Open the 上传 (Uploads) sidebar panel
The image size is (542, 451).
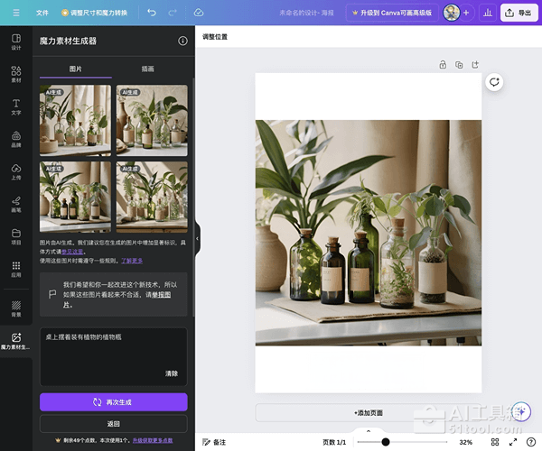(x=15, y=171)
